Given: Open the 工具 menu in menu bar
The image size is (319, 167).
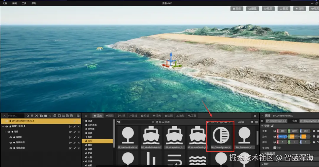Looking at the screenshot, I should [24, 3].
